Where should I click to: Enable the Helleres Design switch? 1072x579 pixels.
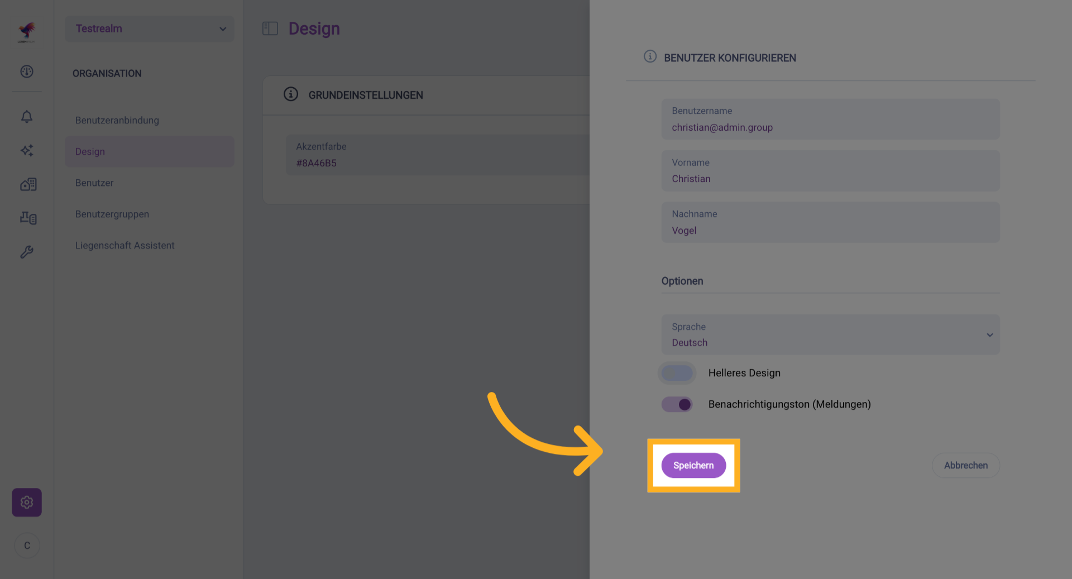[677, 373]
